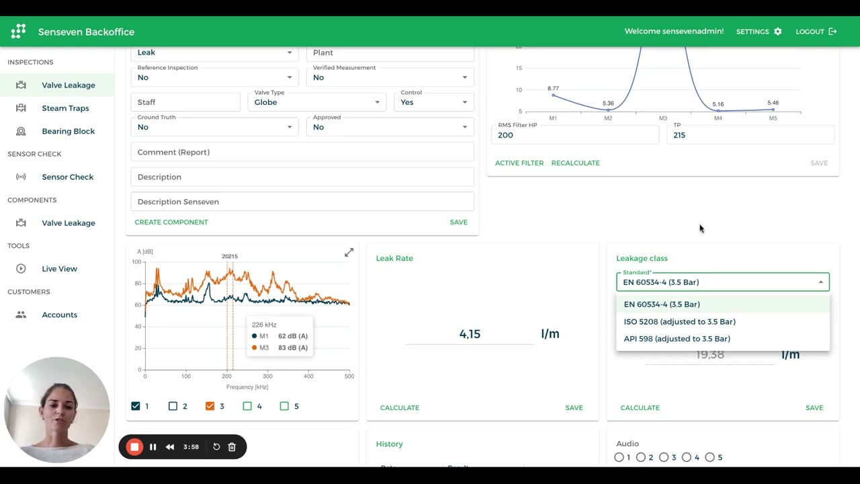Image resolution: width=860 pixels, height=484 pixels.
Task: Expand the spectrum chart to fullscreen
Action: pos(349,253)
